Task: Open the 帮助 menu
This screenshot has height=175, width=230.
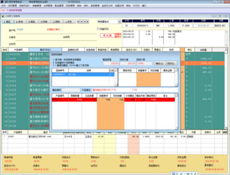Action: (x=128, y=6)
